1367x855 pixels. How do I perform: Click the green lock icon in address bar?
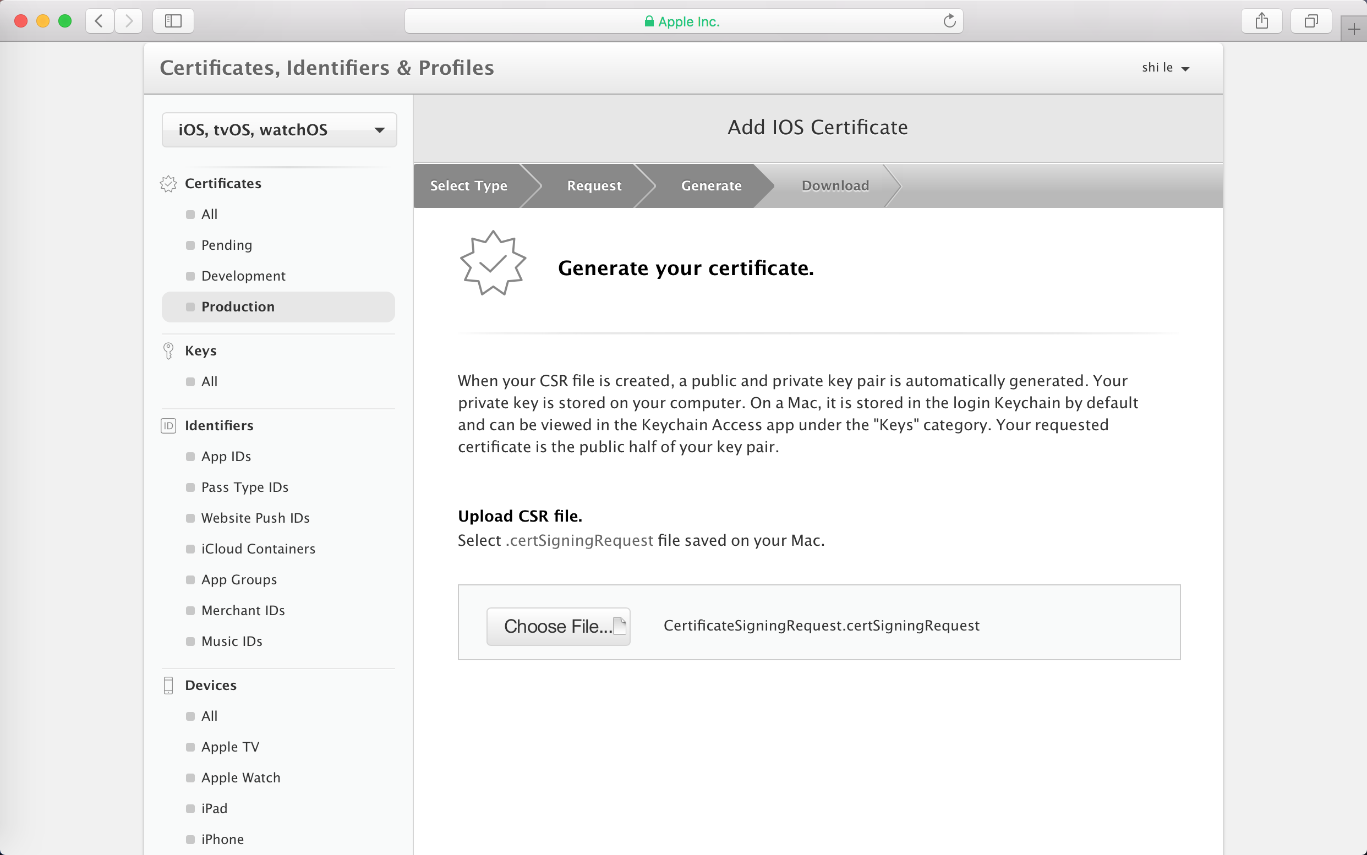pos(649,21)
